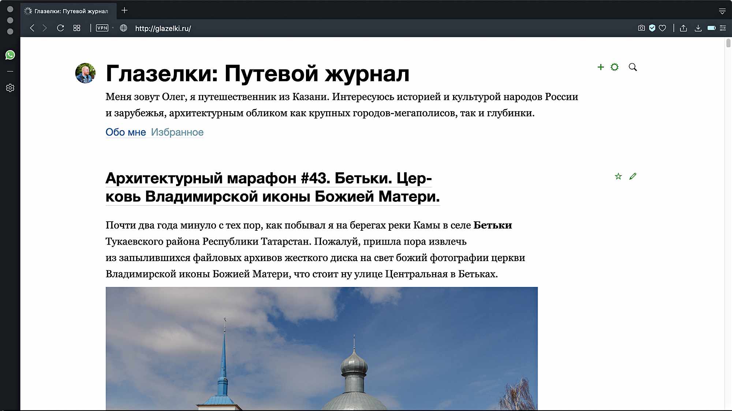The height and width of the screenshot is (411, 732).
Task: Click the church photo
Action: pos(322,348)
